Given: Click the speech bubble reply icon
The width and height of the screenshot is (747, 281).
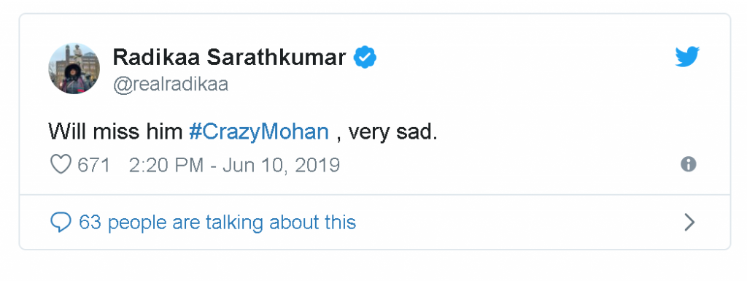Looking at the screenshot, I should [61, 223].
